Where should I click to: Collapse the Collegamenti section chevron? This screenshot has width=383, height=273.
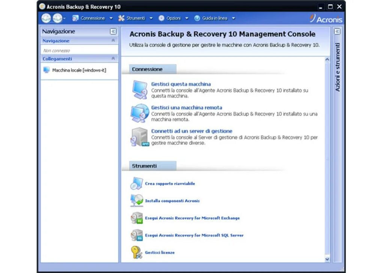click(113, 58)
